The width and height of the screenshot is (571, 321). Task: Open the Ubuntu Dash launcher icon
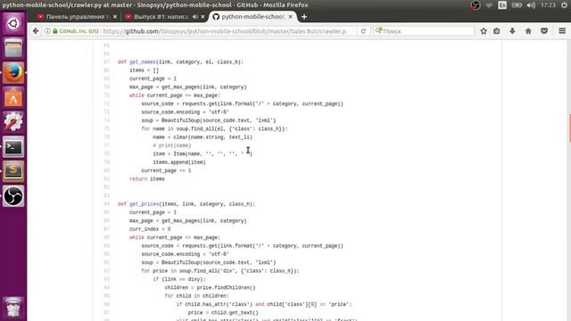(x=13, y=24)
